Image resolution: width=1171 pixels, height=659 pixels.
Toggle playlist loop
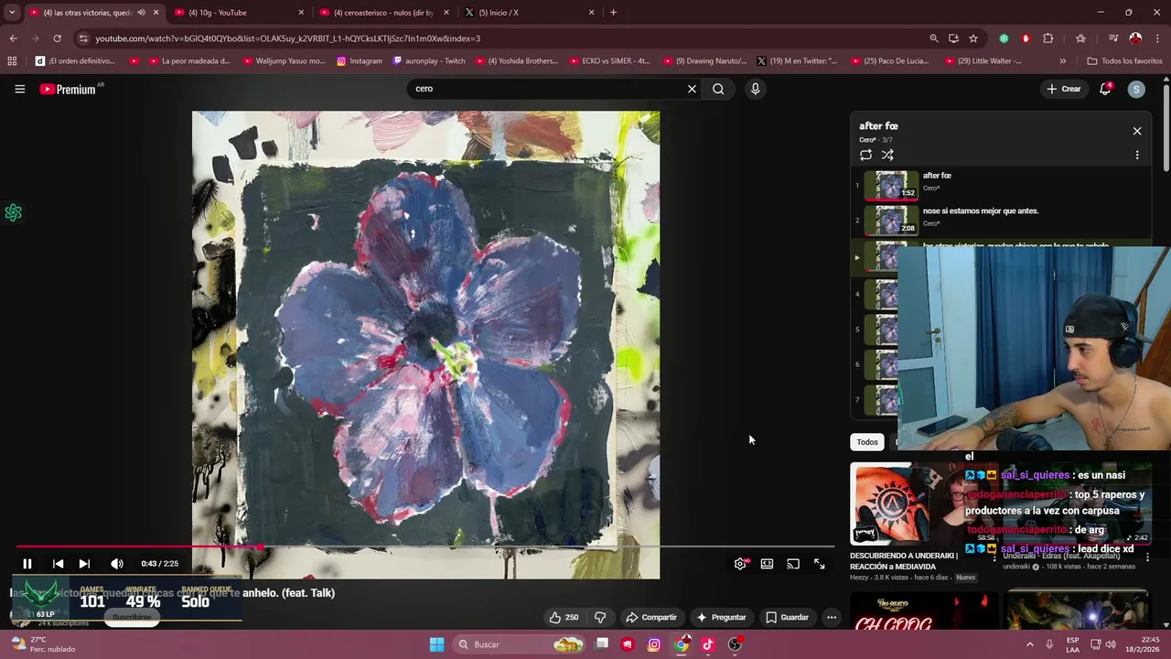pyautogui.click(x=865, y=155)
